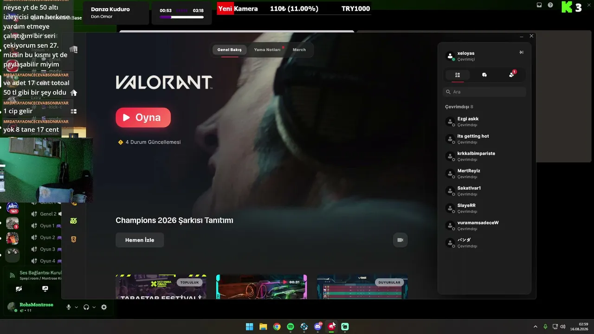Screen dimensions: 594x334
Task: Click the Hemen İzle button
Action: click(x=140, y=240)
